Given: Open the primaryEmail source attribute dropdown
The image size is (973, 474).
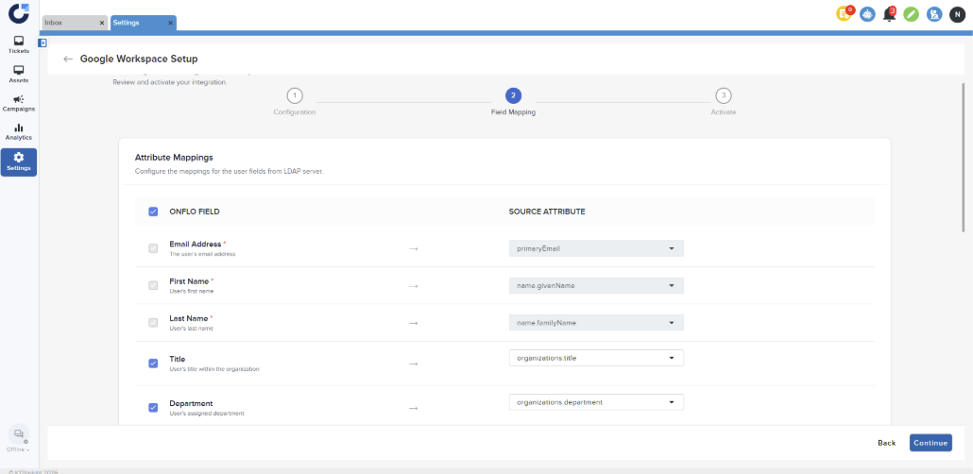Looking at the screenshot, I should 595,249.
